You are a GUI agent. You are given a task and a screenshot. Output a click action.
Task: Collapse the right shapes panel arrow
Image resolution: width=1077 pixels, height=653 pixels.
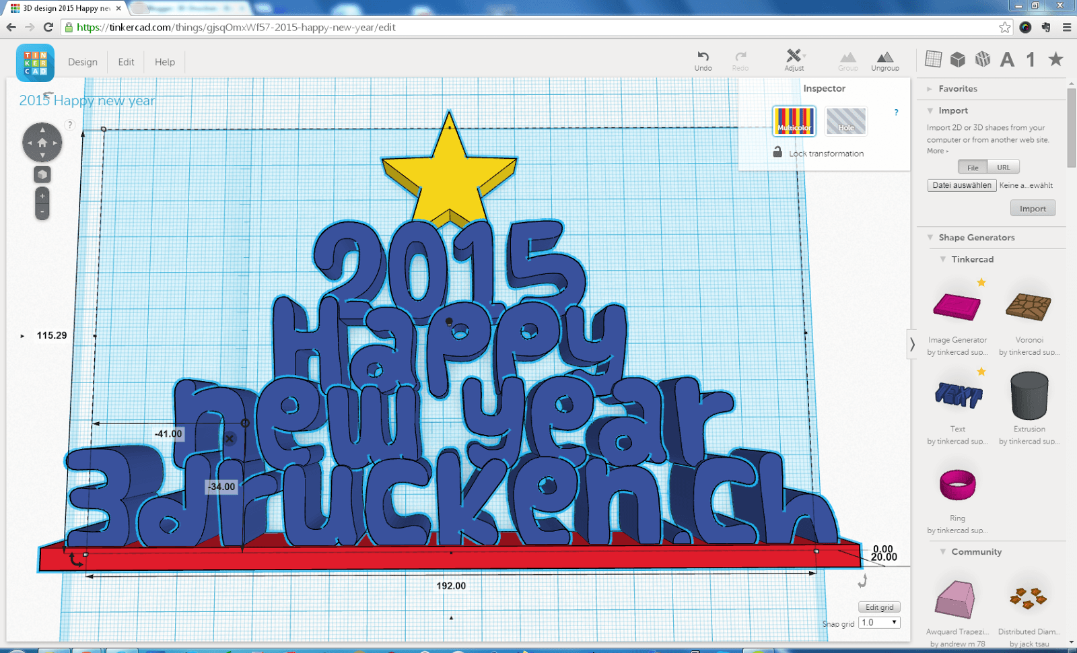click(913, 344)
